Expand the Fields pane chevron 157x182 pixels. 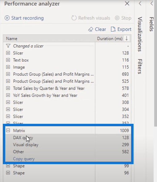152,3
